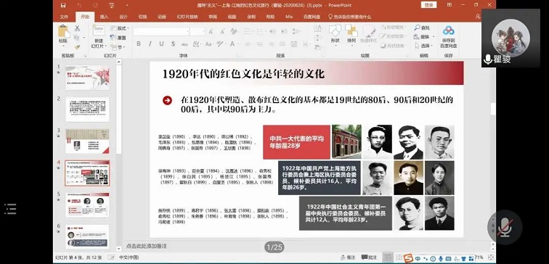Select slide 5 thumbnail in slide panel
Screen dimensions: 549x264
pyautogui.click(x=87, y=205)
